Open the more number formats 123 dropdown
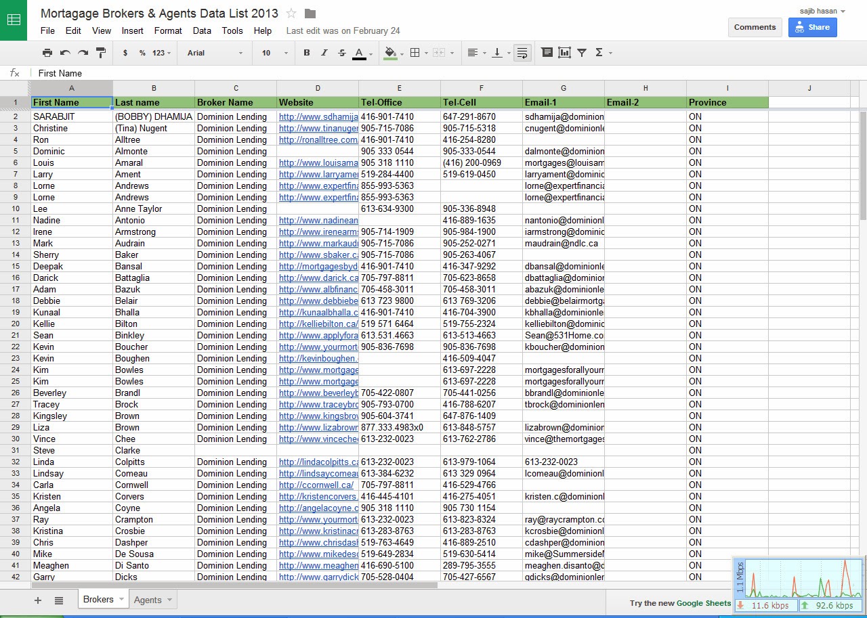Image resolution: width=867 pixels, height=618 pixels. pos(161,53)
